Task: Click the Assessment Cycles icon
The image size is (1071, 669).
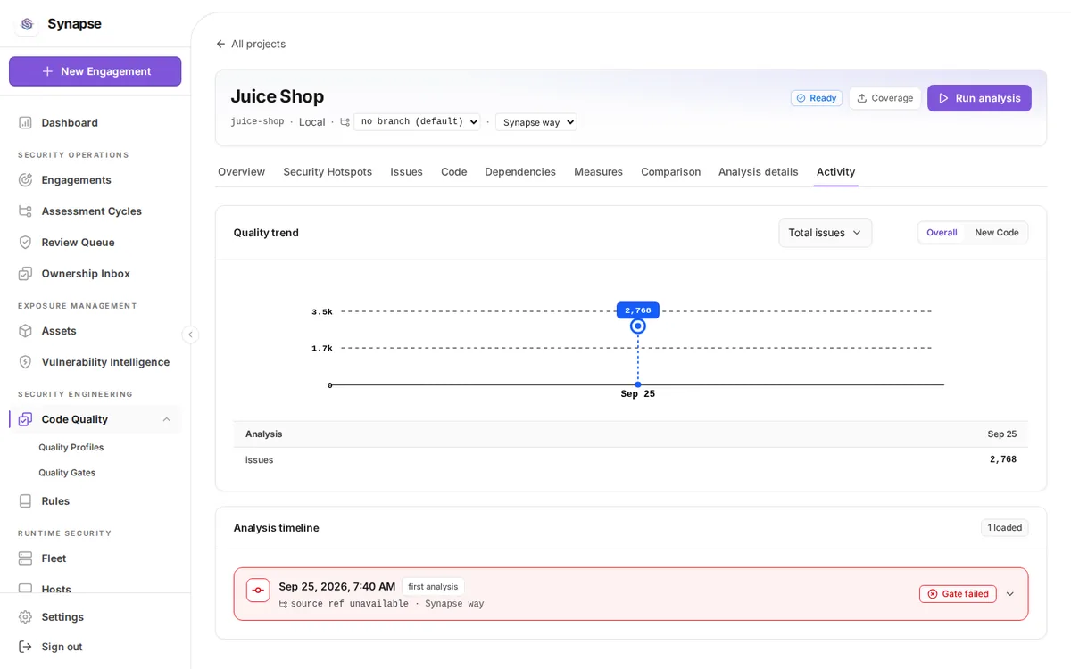Action: (x=25, y=211)
